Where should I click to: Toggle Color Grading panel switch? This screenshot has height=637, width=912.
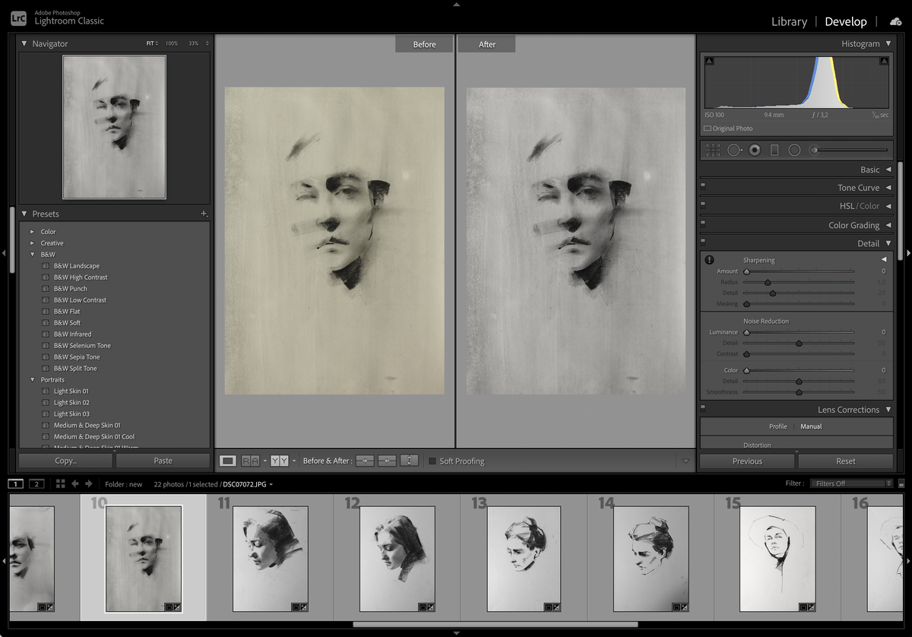pos(703,223)
